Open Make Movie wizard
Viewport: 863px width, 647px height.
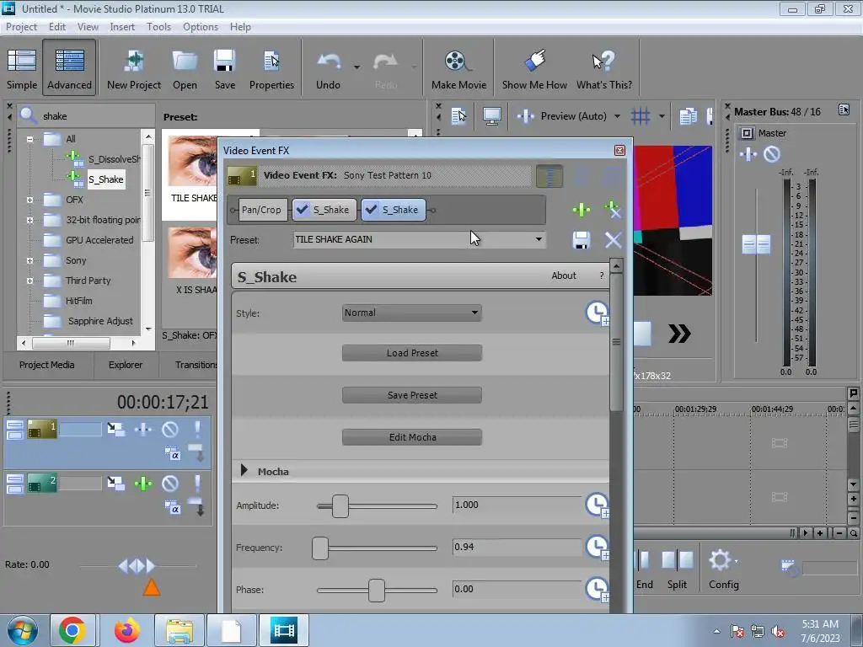tap(458, 69)
